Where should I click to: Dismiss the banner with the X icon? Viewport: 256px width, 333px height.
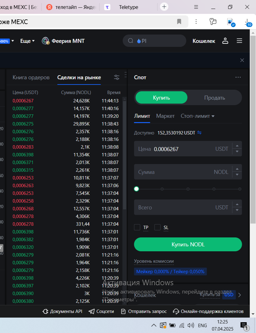[242, 60]
